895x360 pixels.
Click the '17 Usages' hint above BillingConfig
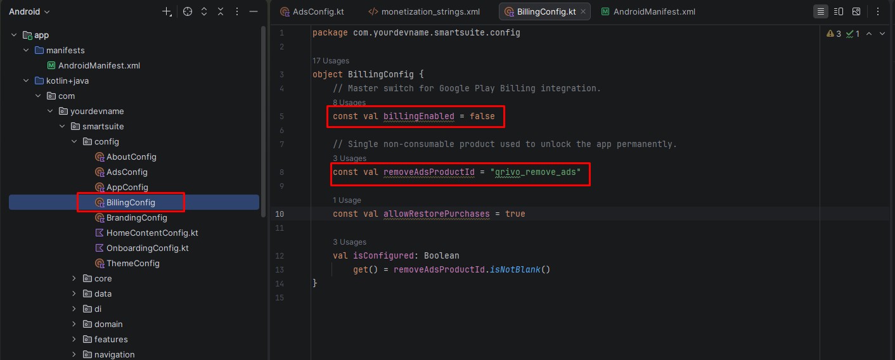click(331, 61)
